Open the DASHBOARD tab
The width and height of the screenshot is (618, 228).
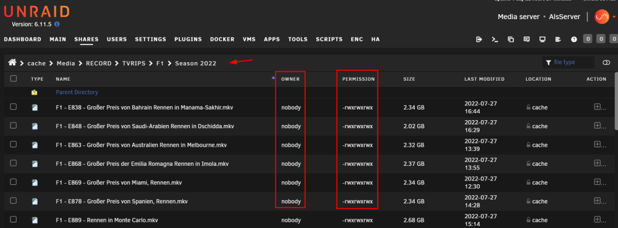point(22,39)
